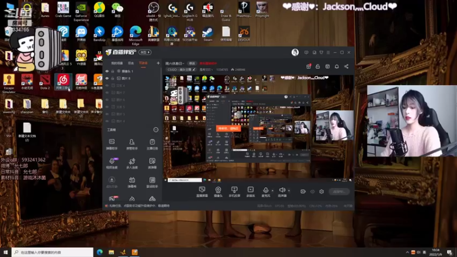Mute the 扬声器 speaker icon
457x257 pixels.
(x=282, y=190)
